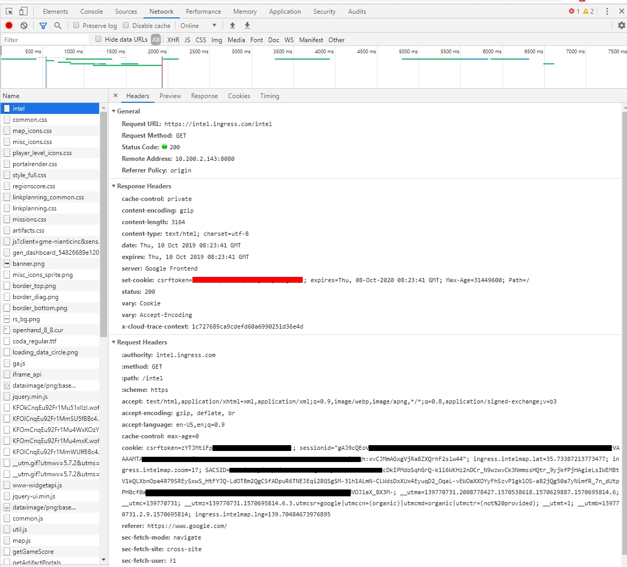
Task: Filter requests by XHR type
Action: [173, 40]
